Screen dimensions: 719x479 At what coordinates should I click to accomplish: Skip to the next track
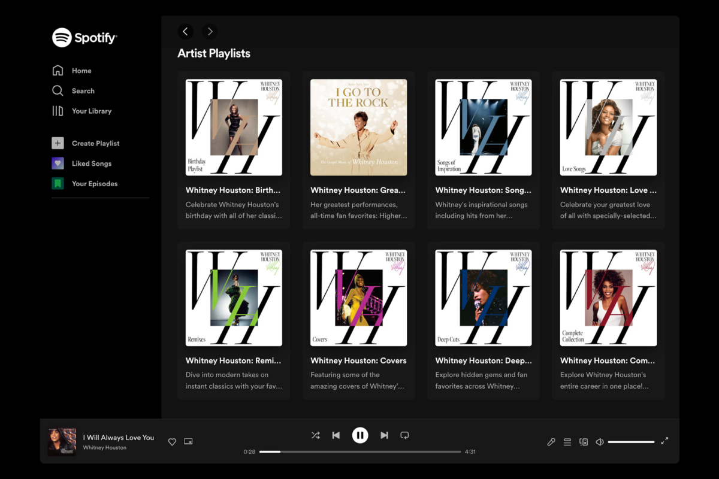[384, 435]
